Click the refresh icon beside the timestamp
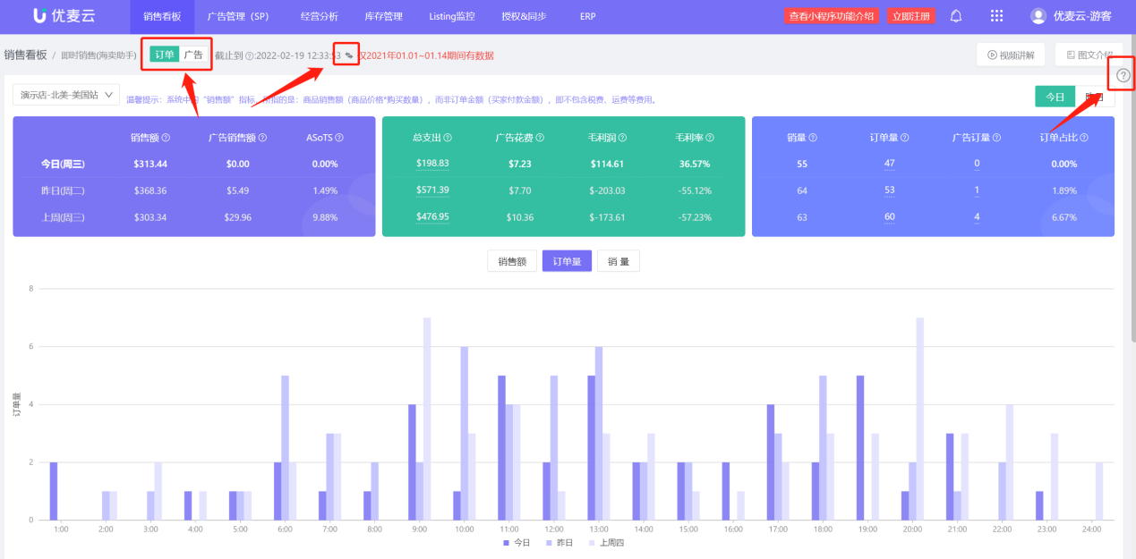Image resolution: width=1136 pixels, height=559 pixels. point(349,55)
